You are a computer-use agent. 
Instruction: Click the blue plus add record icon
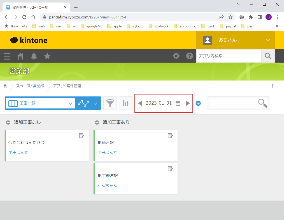click(198, 103)
